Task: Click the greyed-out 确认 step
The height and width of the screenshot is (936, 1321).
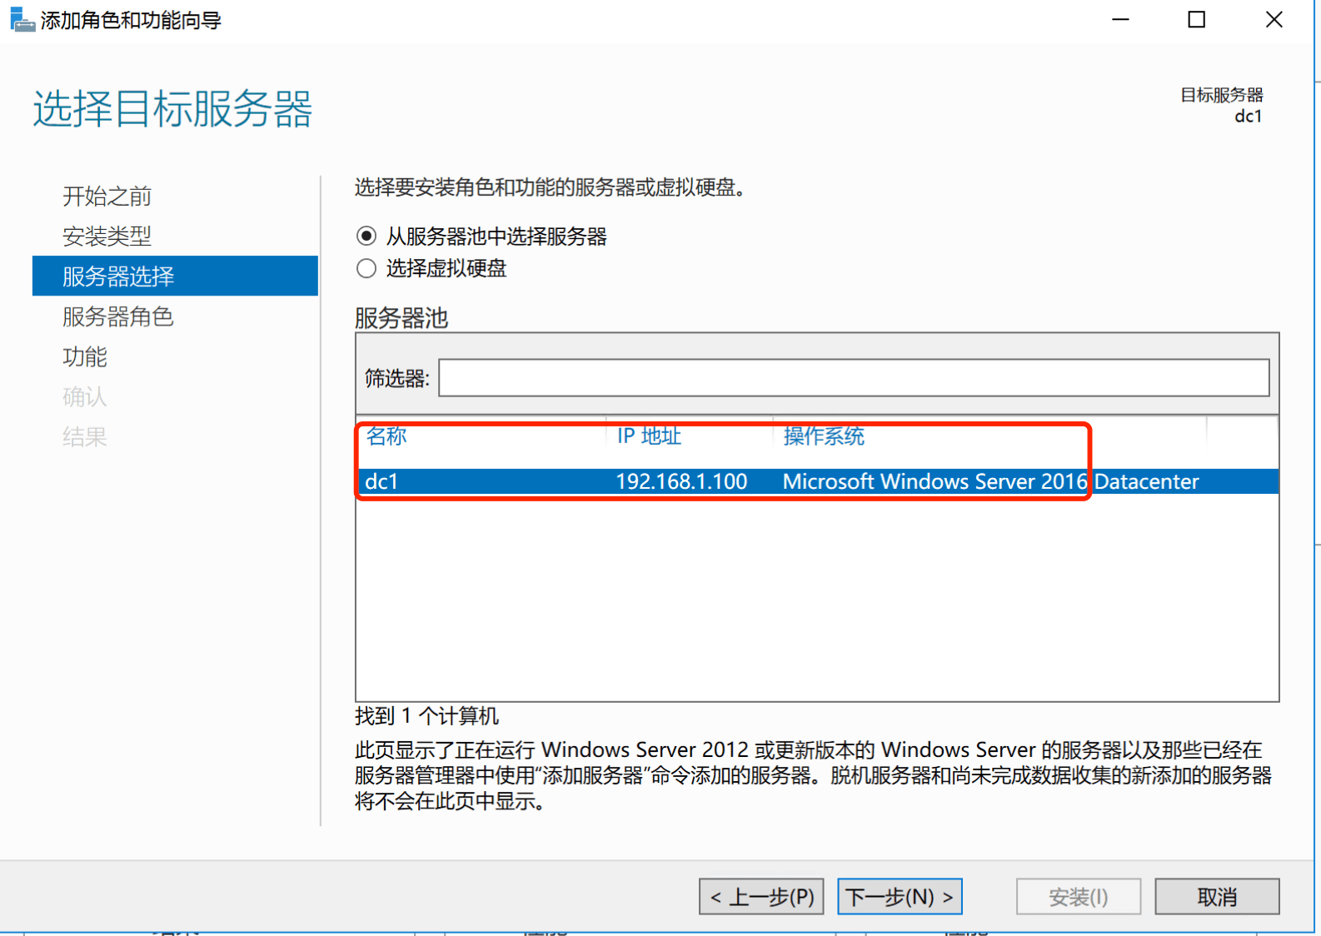Action: coord(85,397)
